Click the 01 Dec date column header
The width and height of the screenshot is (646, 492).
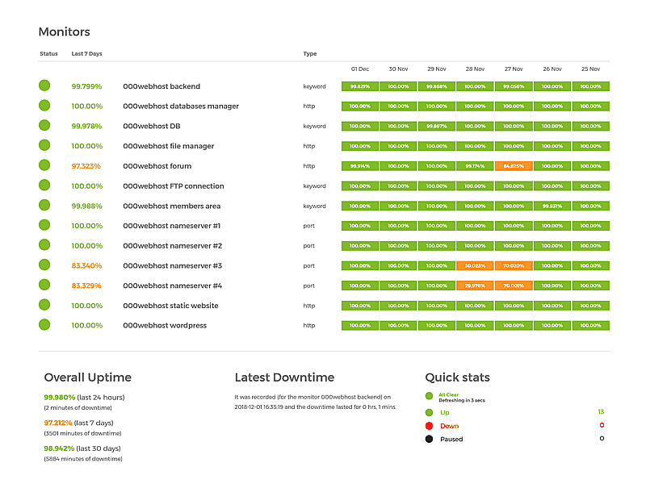(360, 69)
